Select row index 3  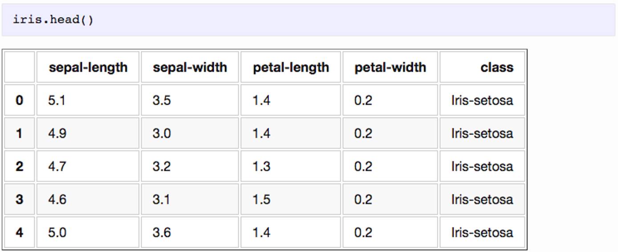[20, 199]
